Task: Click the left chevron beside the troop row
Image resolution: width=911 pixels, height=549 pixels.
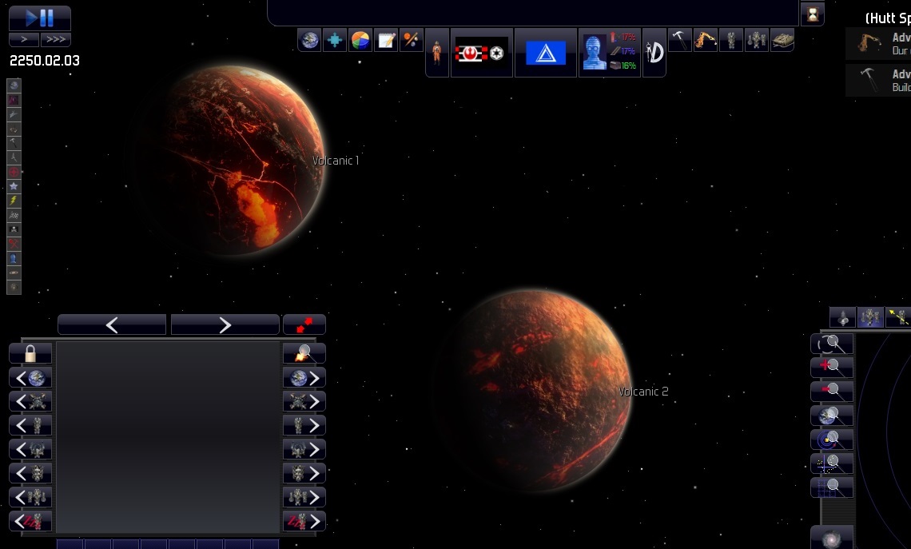Action: pos(19,426)
